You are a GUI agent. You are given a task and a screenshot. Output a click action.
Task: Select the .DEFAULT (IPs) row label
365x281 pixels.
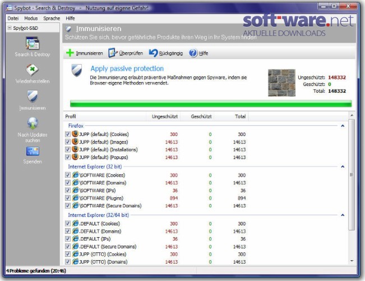point(95,239)
